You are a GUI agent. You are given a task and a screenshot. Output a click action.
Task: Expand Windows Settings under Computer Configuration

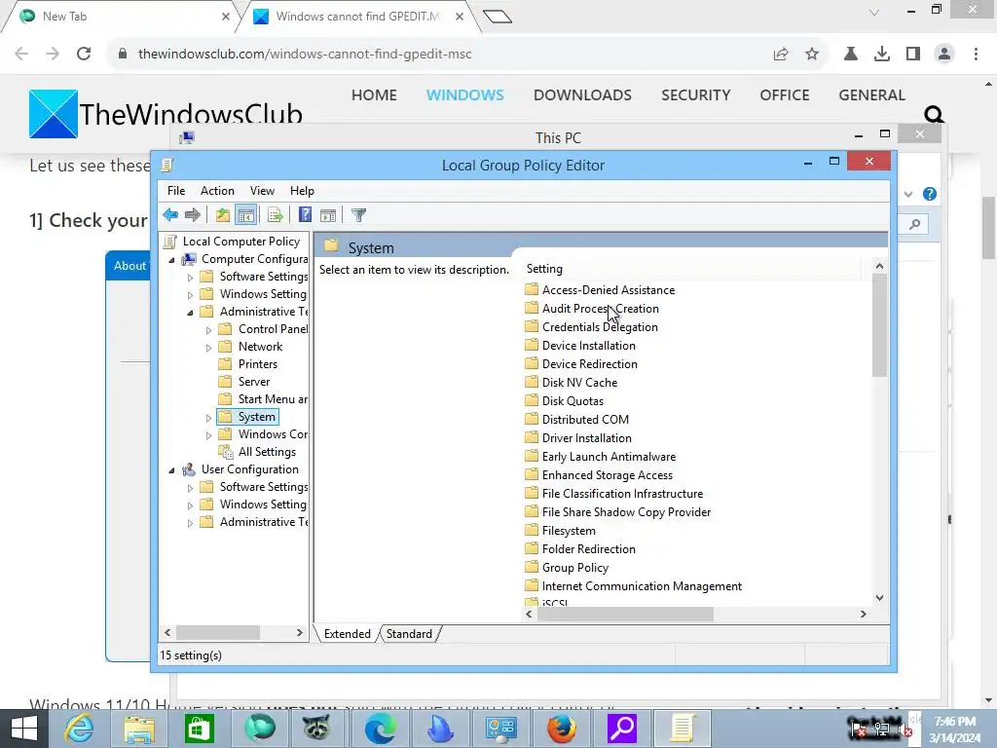(x=190, y=294)
